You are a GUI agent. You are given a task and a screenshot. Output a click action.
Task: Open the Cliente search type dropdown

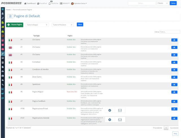[163, 3]
